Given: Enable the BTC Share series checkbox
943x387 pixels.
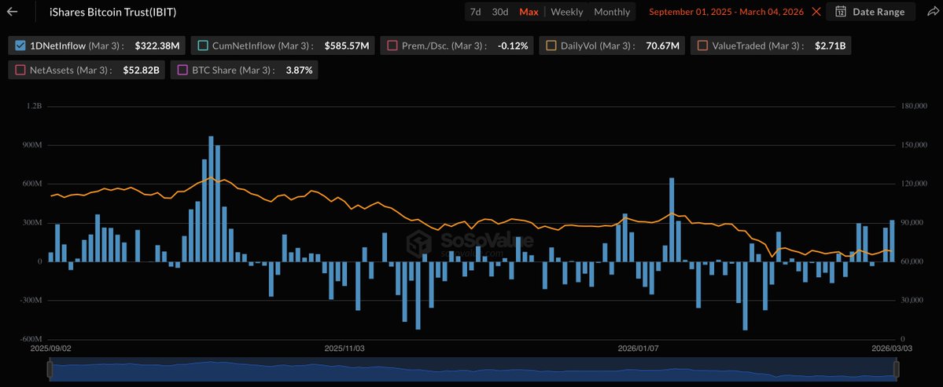Looking at the screenshot, I should coord(182,70).
